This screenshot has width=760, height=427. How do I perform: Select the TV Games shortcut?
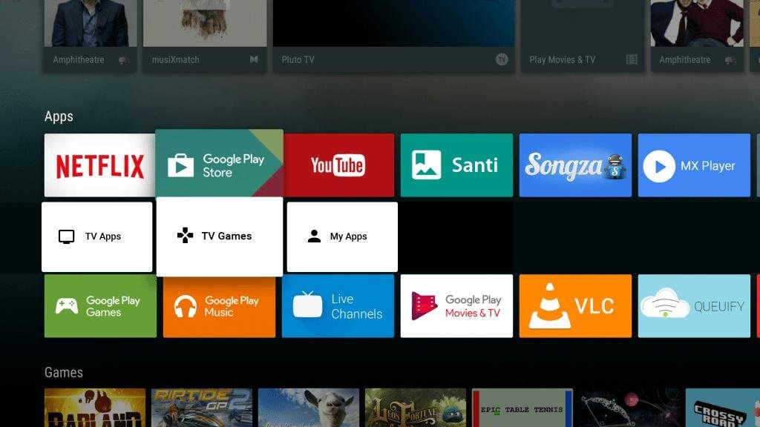coord(219,236)
